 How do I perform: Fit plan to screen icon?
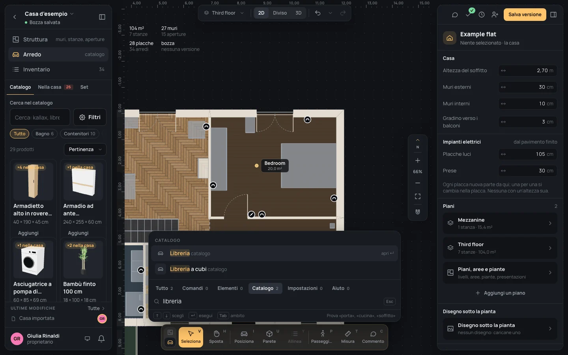coord(418,196)
